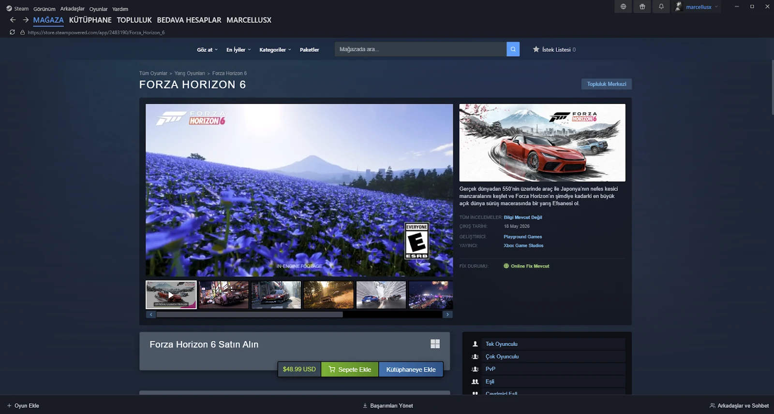
Task: Click the lock icon beside the URL
Action: (x=22, y=32)
